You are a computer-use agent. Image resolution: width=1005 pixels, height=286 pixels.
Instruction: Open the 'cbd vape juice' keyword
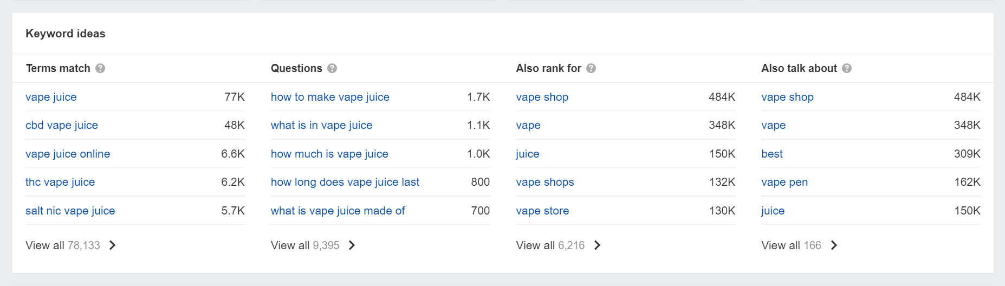[62, 125]
